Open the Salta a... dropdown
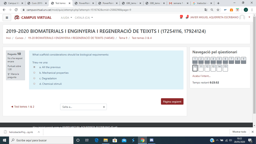The image size is (256, 144). 83,107
